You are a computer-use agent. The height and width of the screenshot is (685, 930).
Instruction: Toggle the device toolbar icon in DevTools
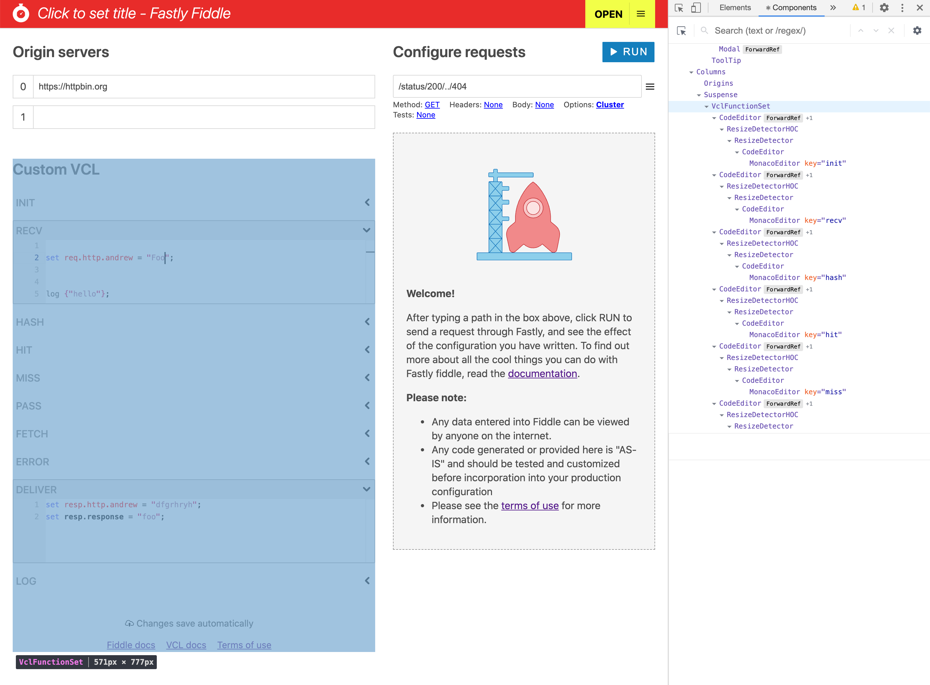[x=696, y=8]
